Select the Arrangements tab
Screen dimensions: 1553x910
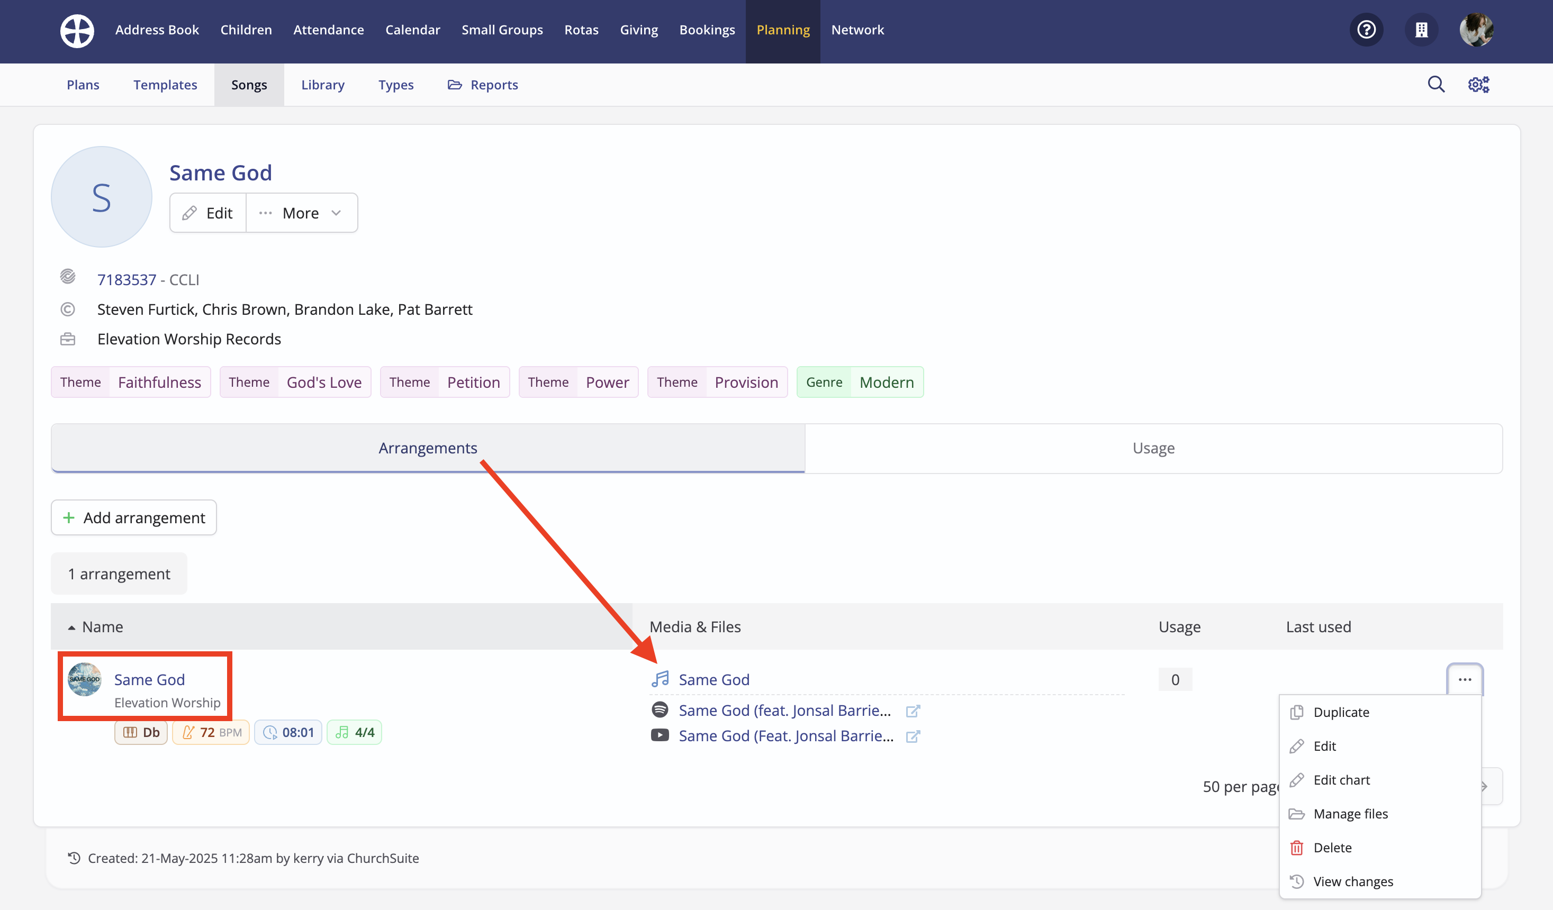(428, 448)
